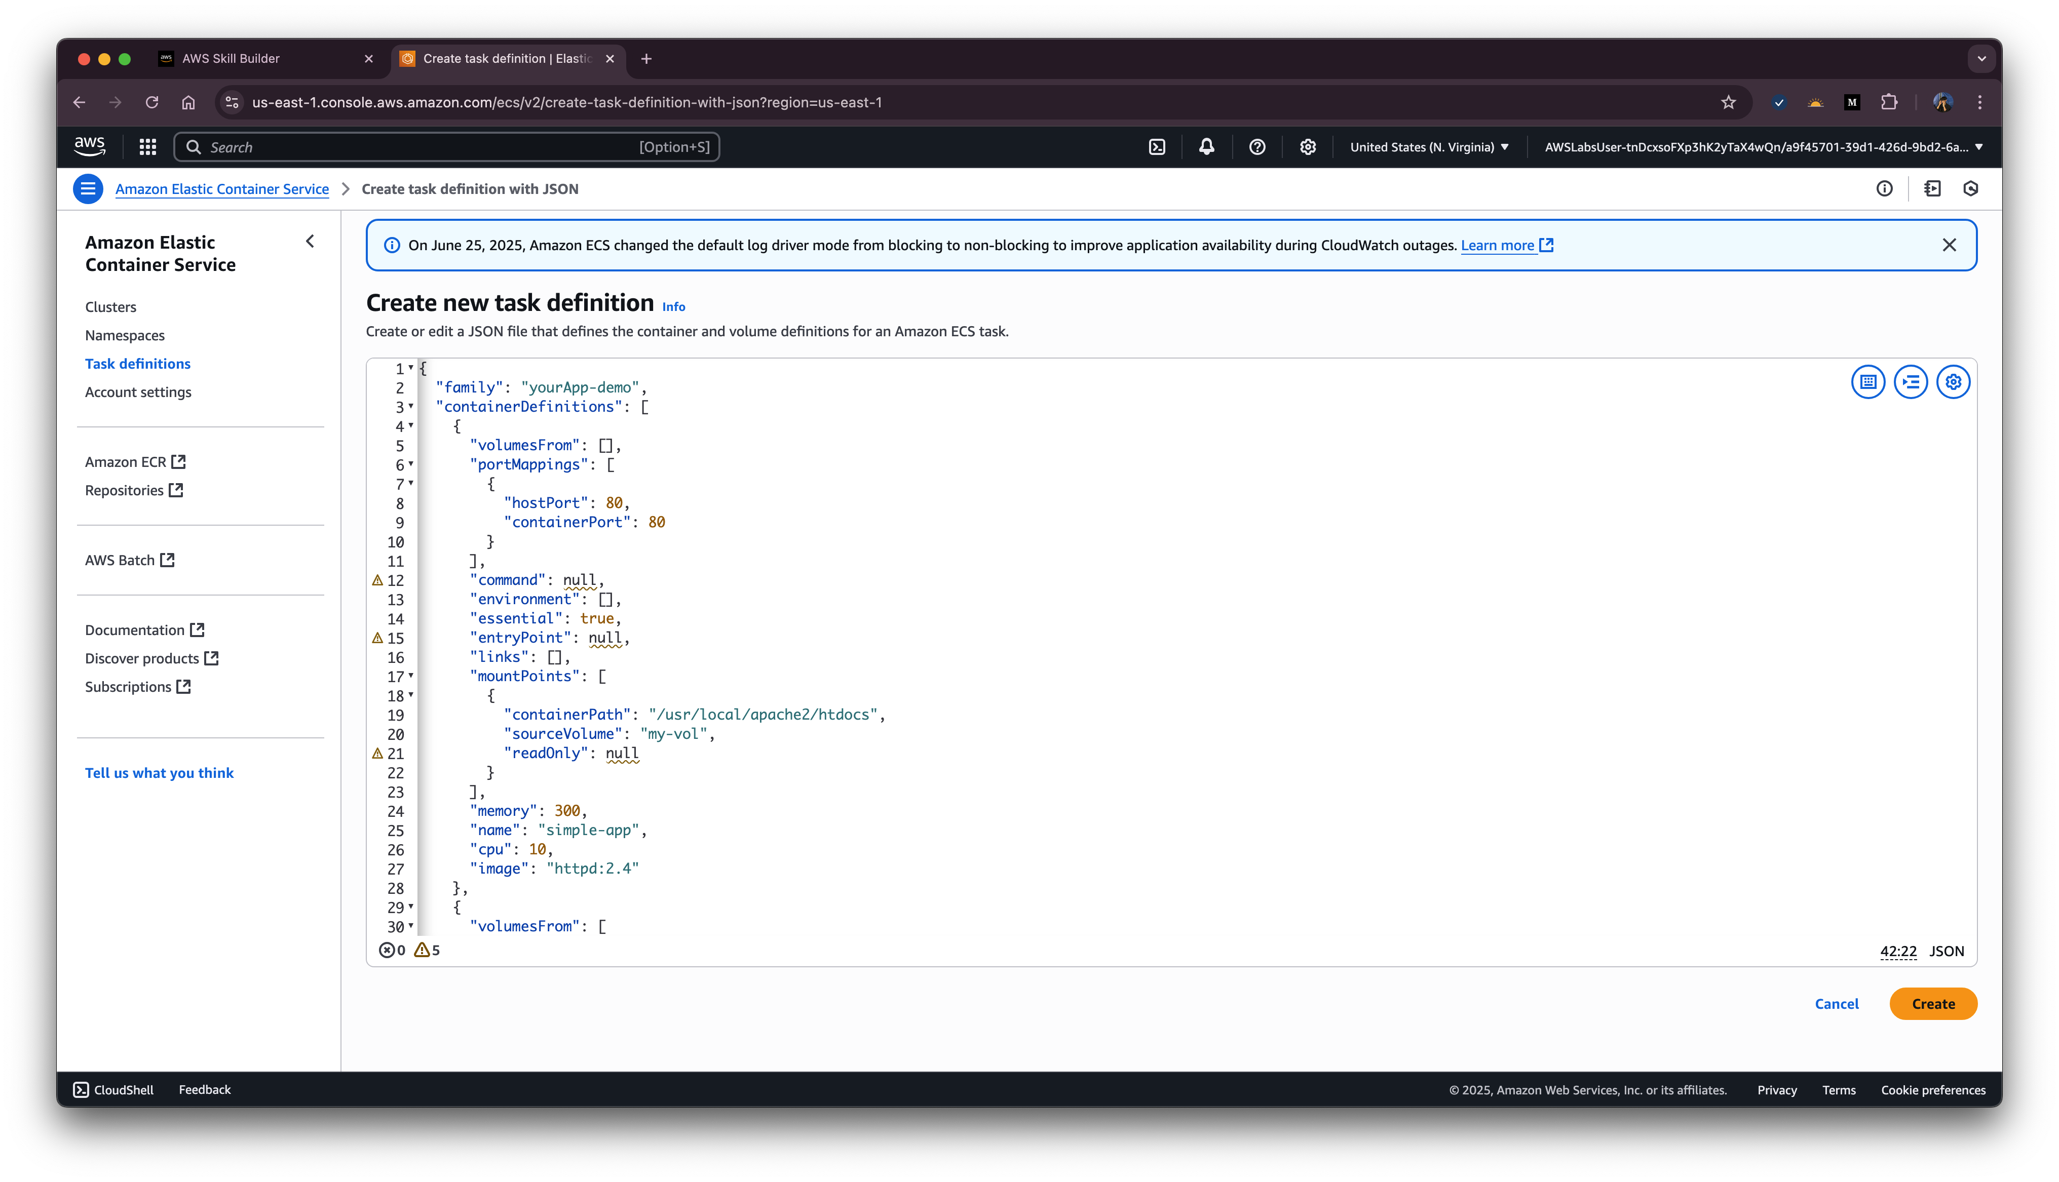Click the site information icon in address bar
The height and width of the screenshot is (1182, 2059).
tap(232, 102)
